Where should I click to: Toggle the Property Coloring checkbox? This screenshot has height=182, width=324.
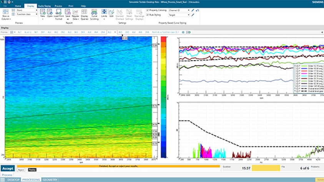coord(148,10)
